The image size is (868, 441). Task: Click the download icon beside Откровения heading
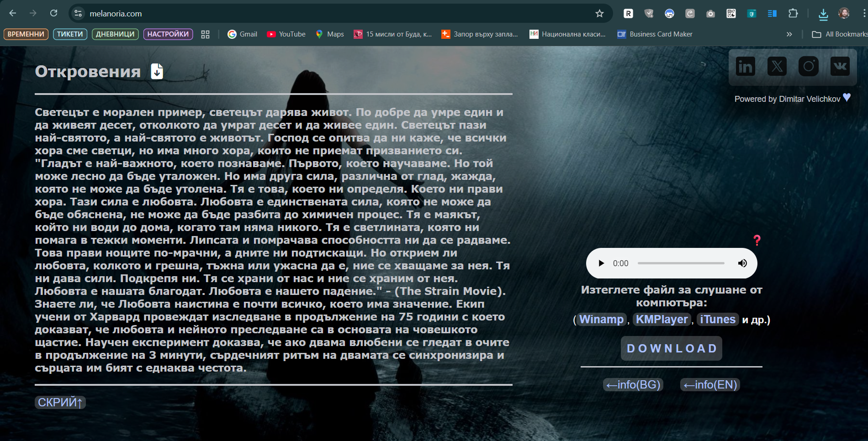point(157,72)
